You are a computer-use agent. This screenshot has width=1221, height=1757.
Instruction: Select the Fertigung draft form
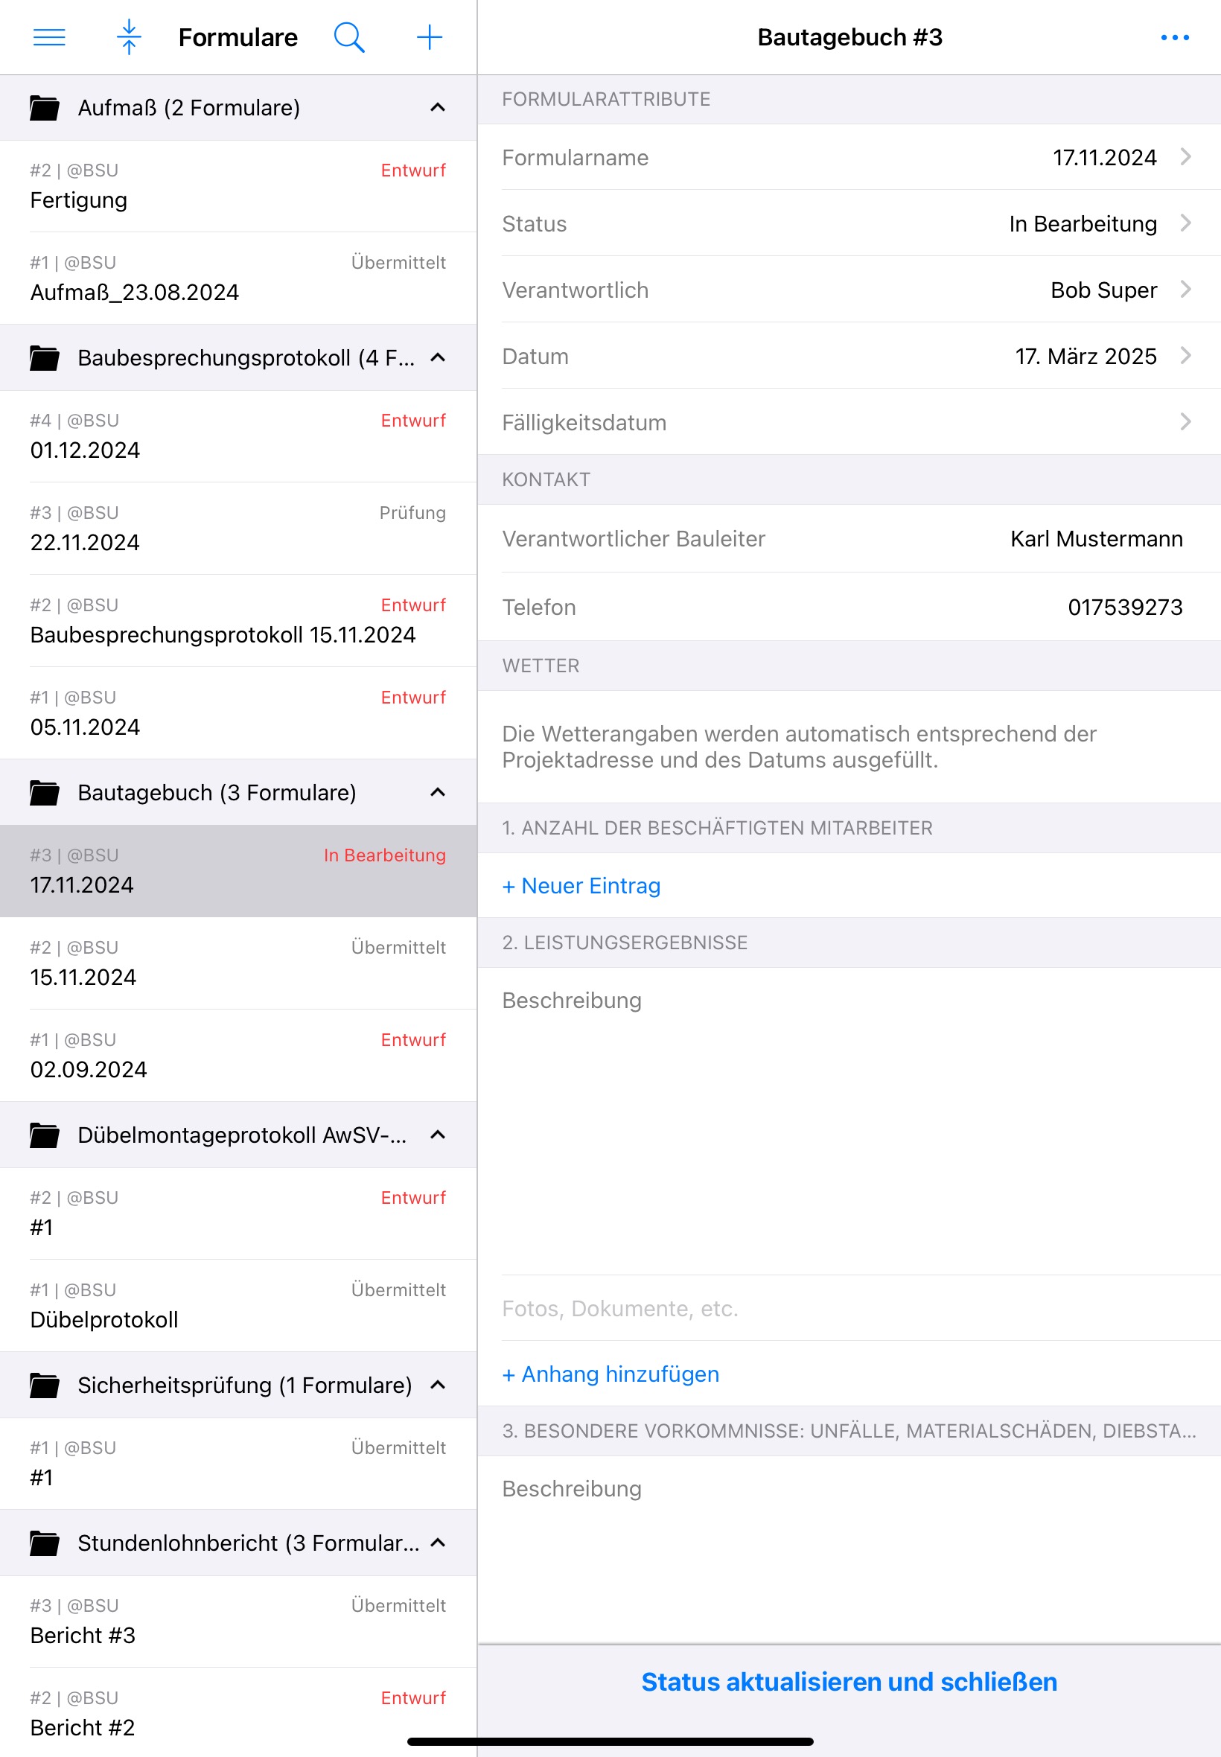tap(238, 186)
